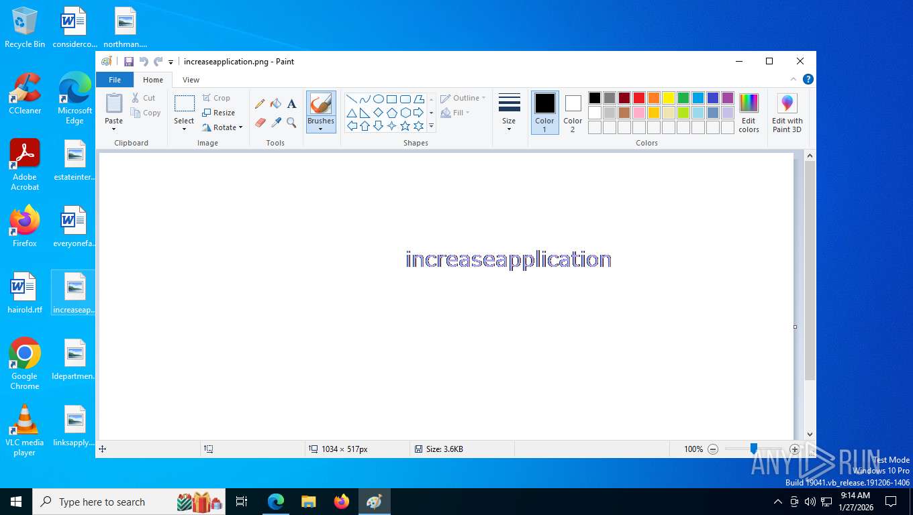Click the zoom in plus button
913x515 pixels.
tap(795, 449)
